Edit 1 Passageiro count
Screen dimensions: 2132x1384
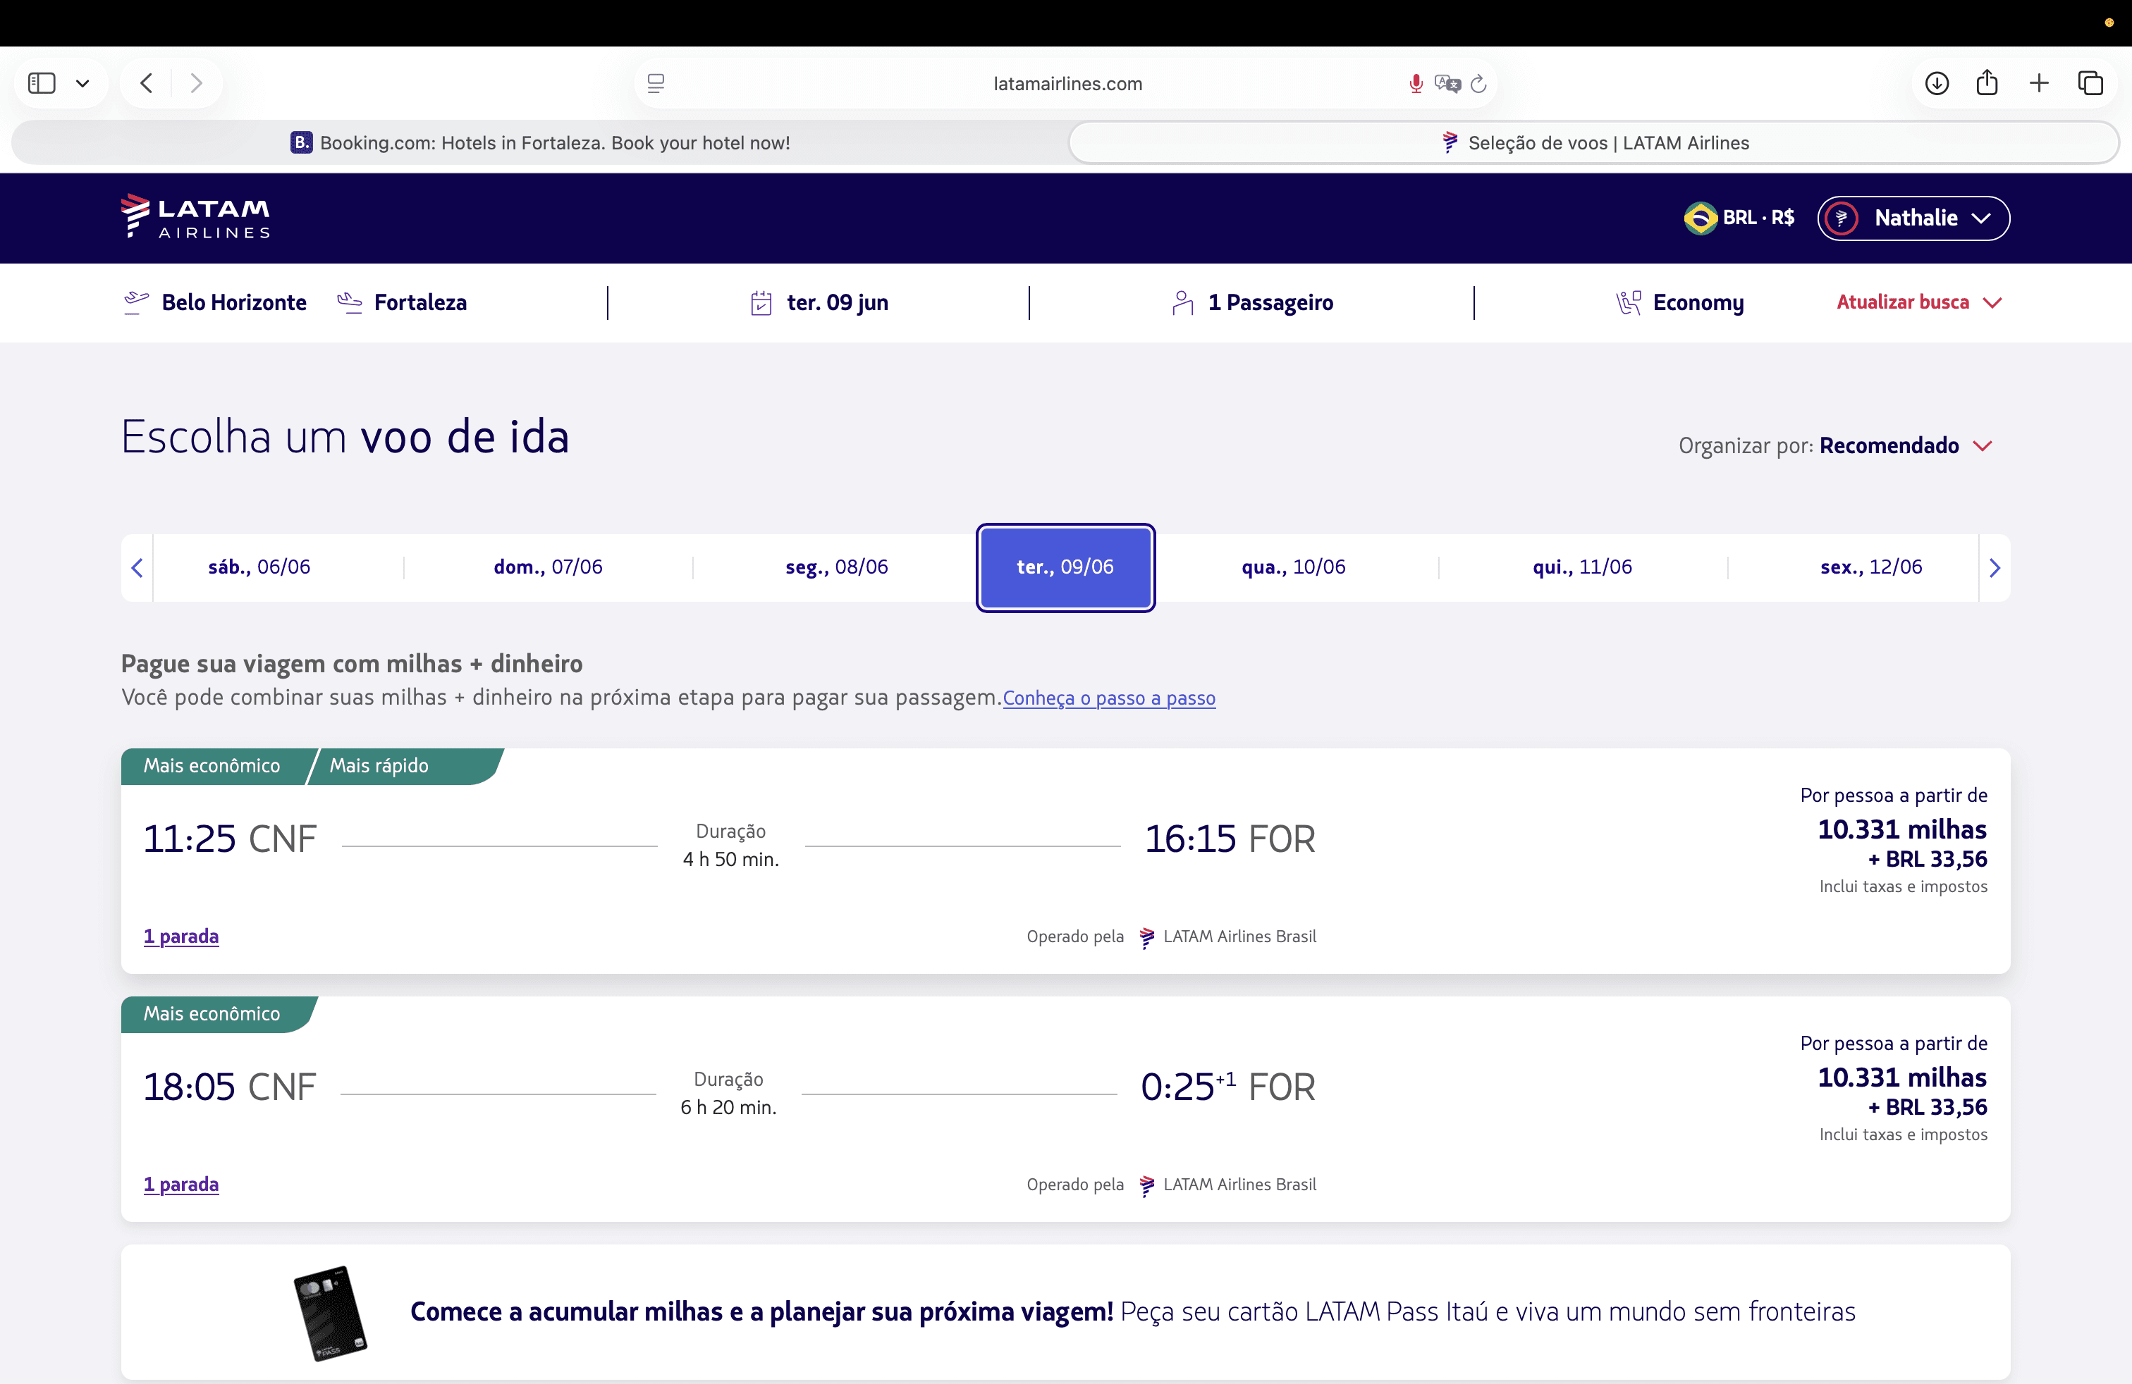click(1270, 302)
